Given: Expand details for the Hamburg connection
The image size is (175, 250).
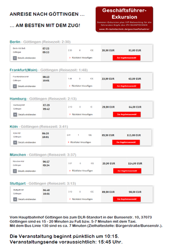Looking at the screenshot, I should click(25, 115).
